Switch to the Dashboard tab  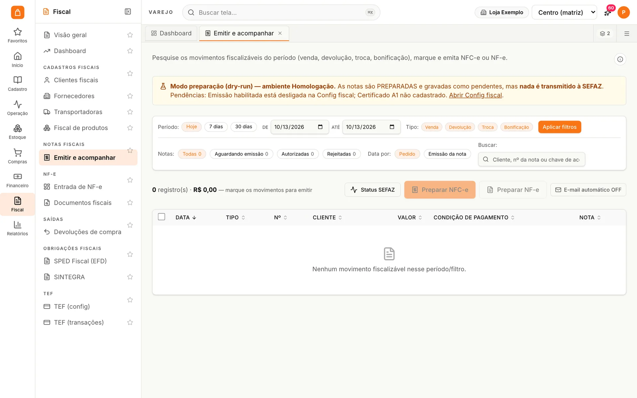point(171,33)
